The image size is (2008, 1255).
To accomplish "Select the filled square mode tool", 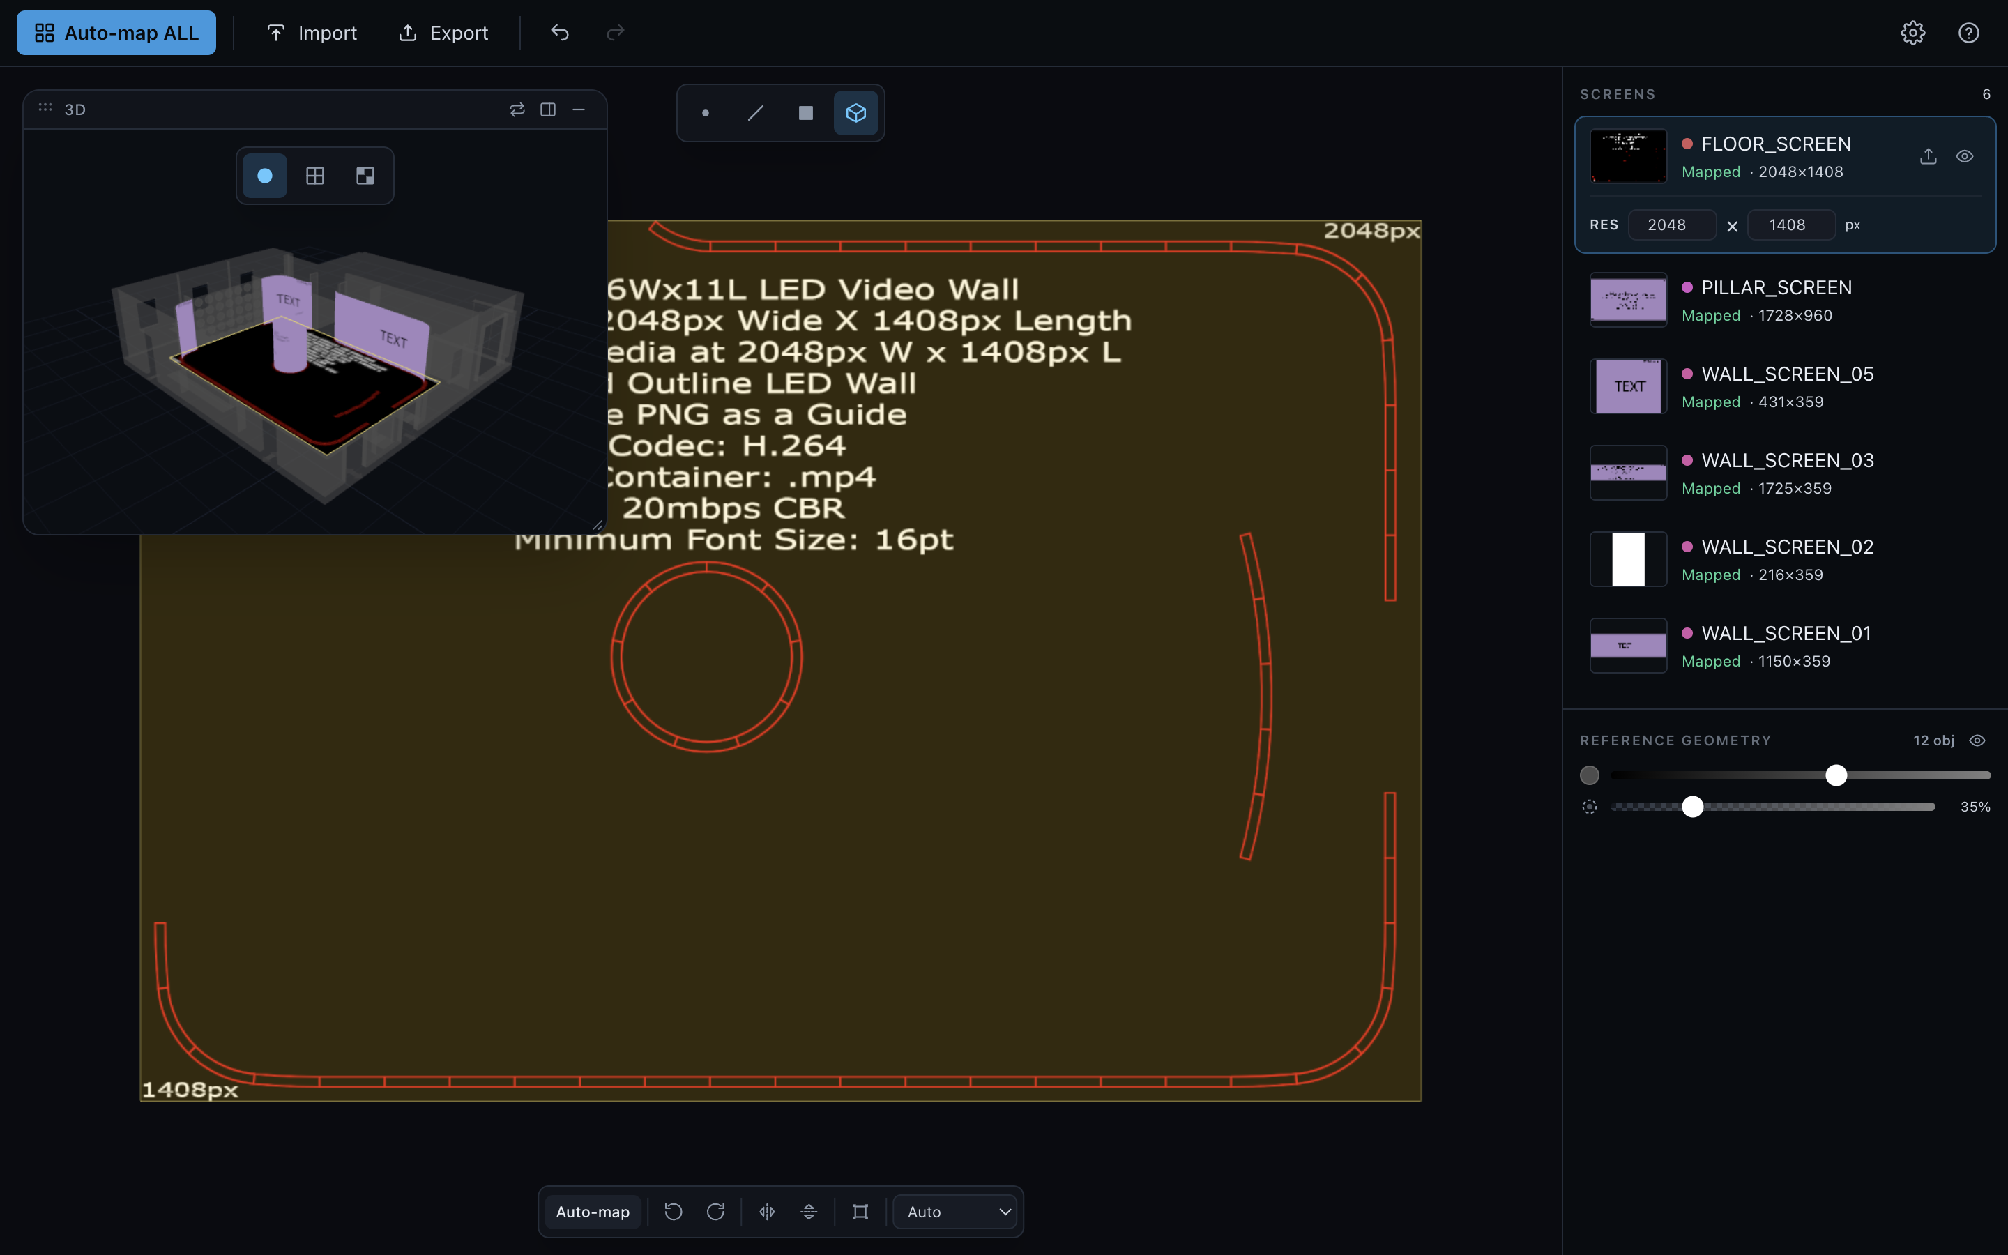I will pos(806,113).
